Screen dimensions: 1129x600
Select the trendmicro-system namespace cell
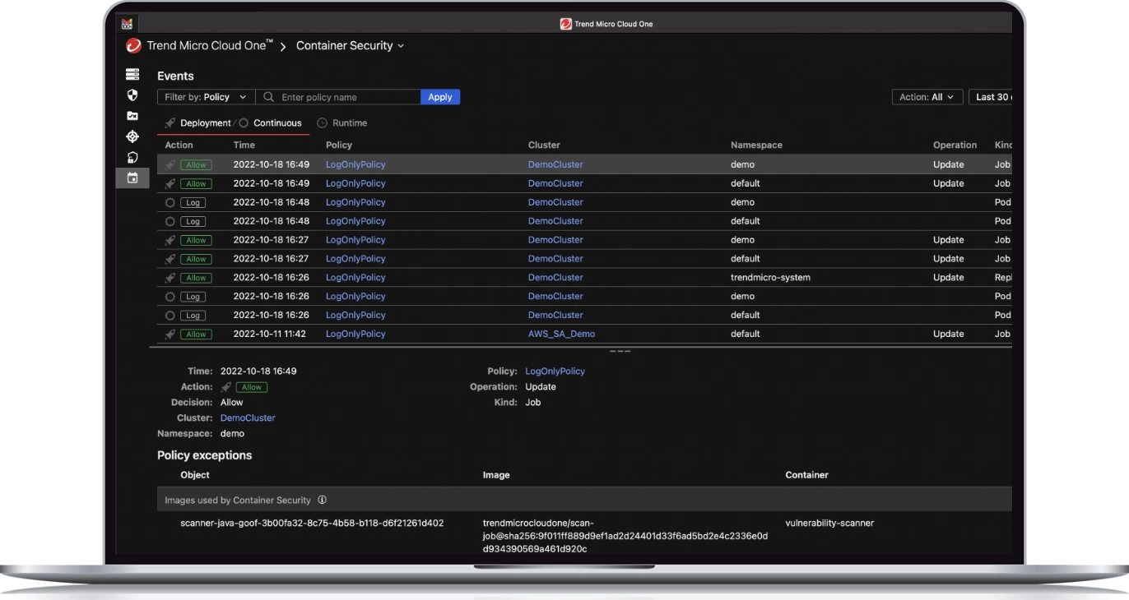point(770,278)
